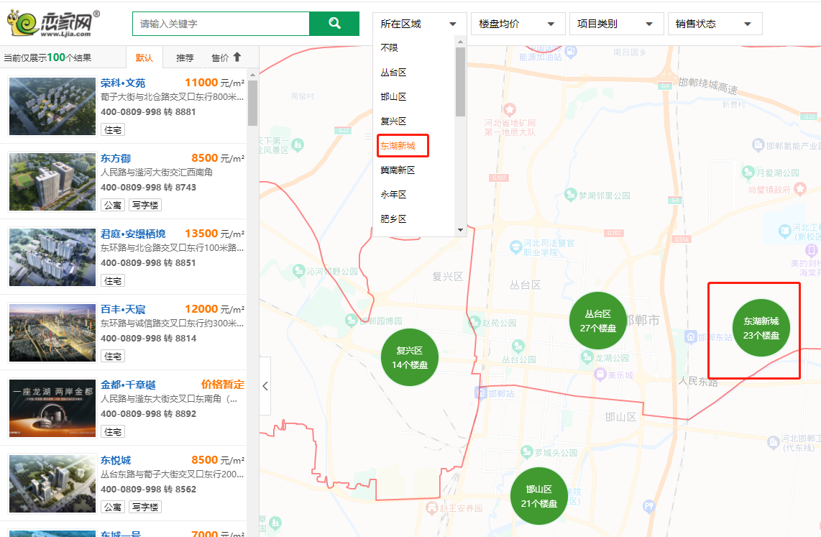Click the 月爱湖公园 park marker
This screenshot has height=537, width=821.
[748, 172]
